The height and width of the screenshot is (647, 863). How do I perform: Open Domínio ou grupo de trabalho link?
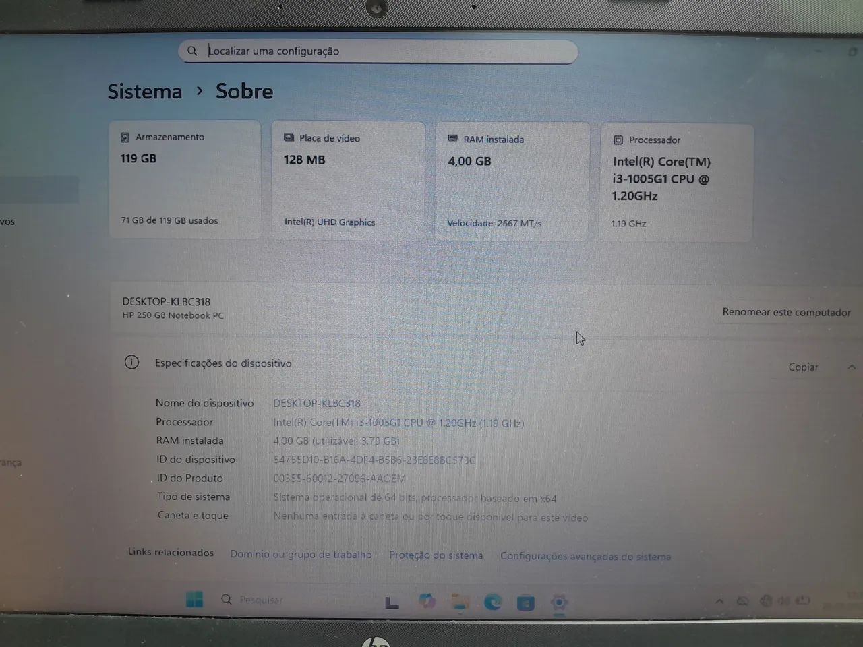pos(301,554)
